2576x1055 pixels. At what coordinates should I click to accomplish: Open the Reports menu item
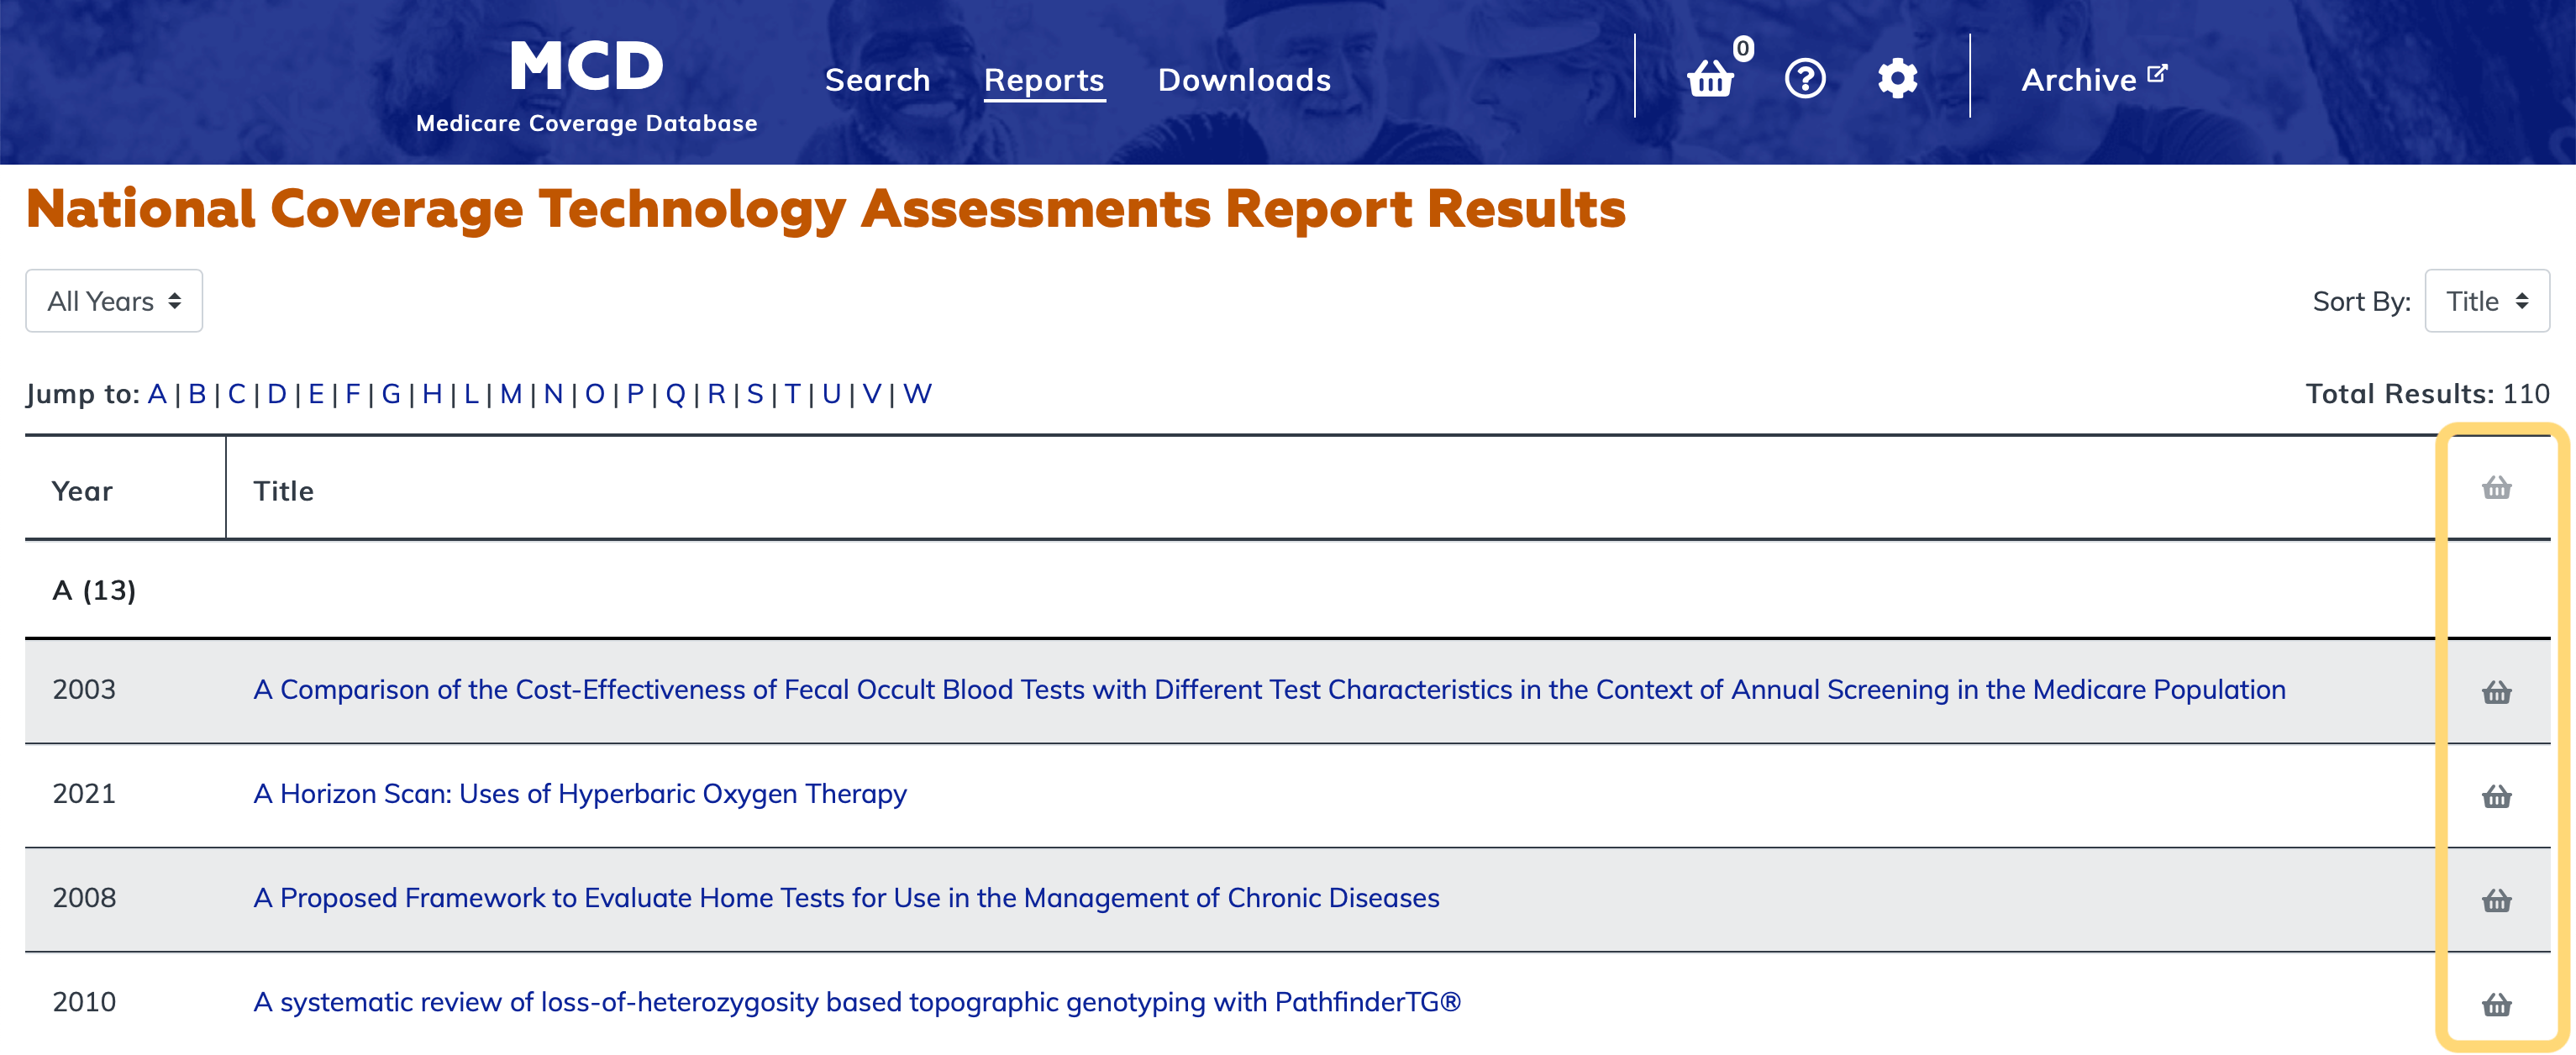pos(1044,80)
